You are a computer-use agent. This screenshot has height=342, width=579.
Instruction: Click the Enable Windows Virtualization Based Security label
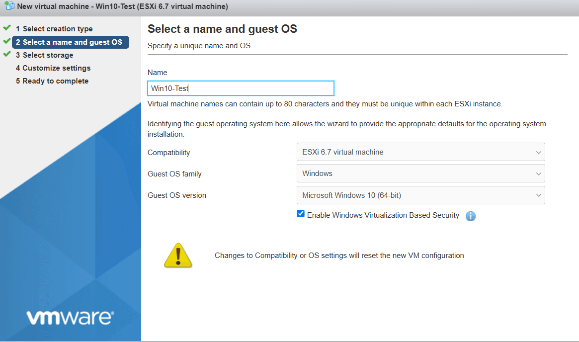(x=383, y=215)
